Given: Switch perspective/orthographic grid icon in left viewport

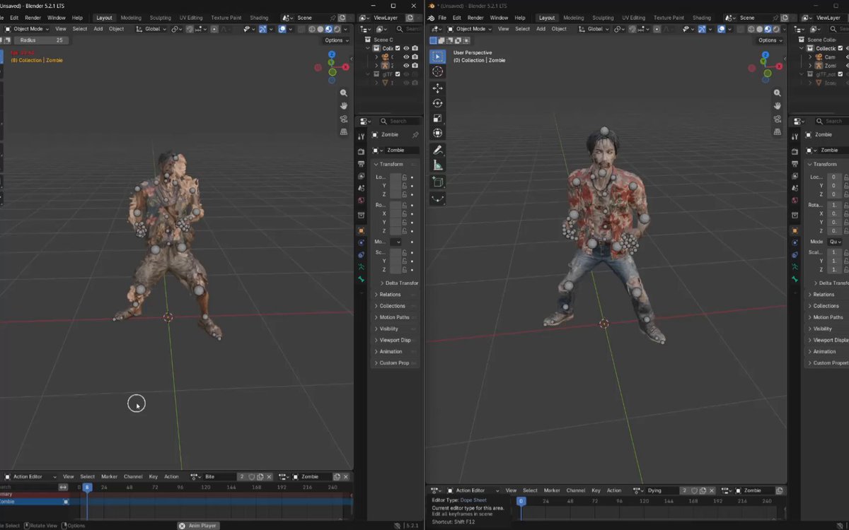Looking at the screenshot, I should click(x=344, y=131).
